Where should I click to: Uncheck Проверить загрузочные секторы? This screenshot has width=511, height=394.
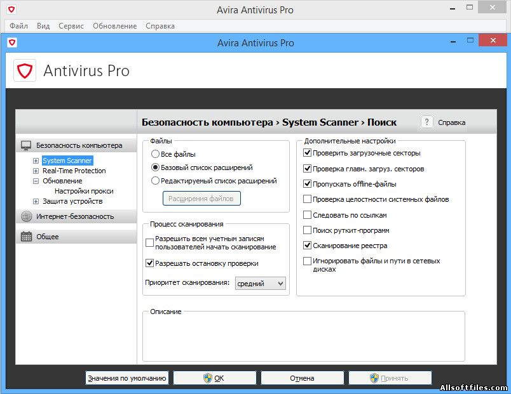tap(307, 153)
